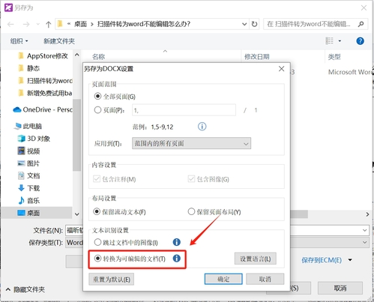Select the 页面(P) radio button

tap(97, 110)
